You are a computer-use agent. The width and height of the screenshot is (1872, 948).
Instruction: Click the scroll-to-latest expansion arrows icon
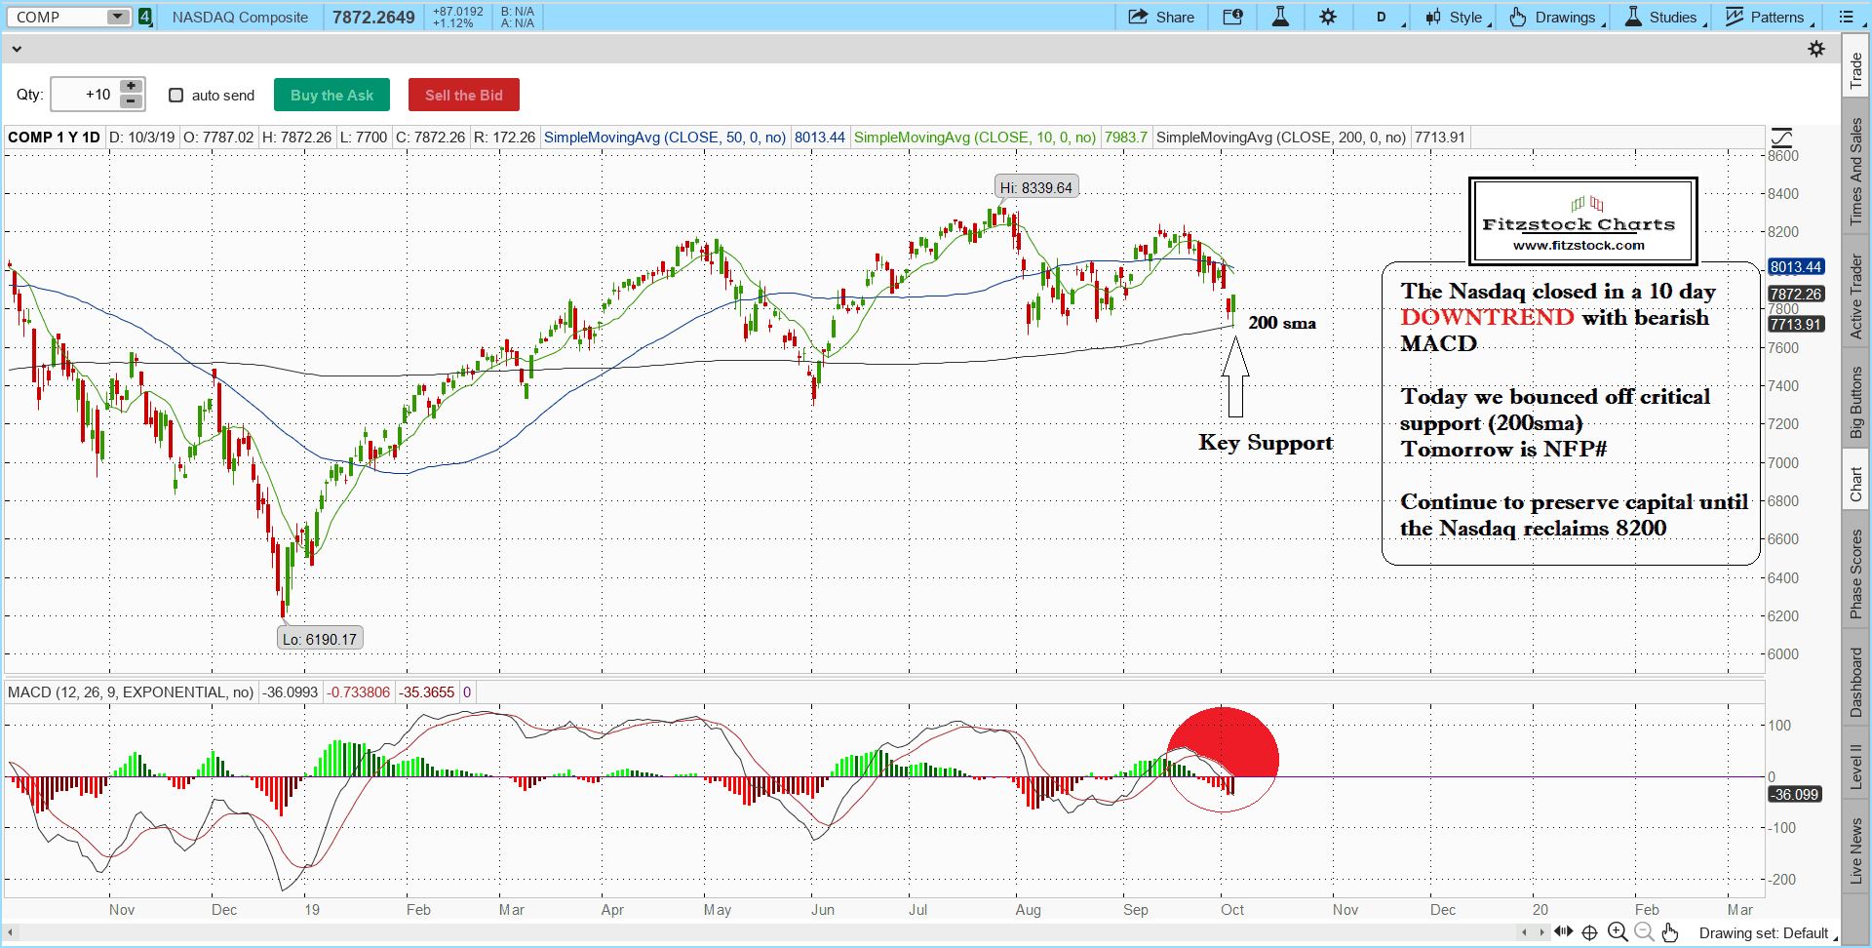click(x=1563, y=932)
